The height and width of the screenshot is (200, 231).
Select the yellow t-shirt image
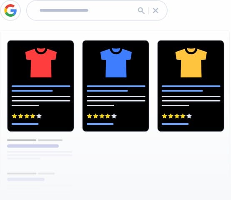coord(191,63)
